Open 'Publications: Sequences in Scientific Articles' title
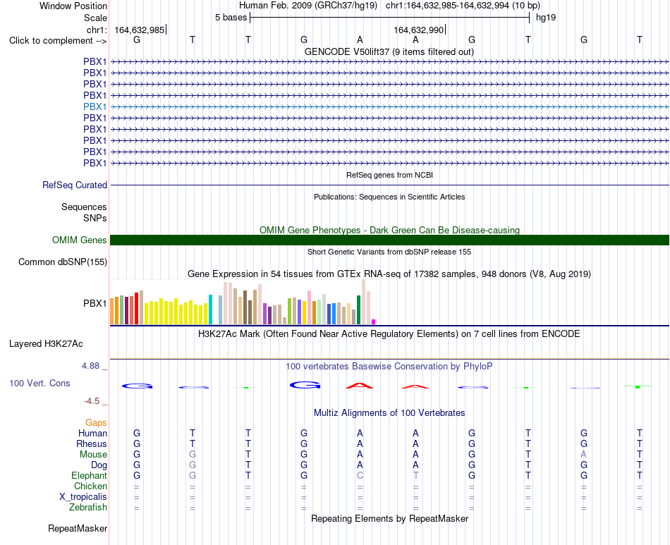The width and height of the screenshot is (670, 545). point(389,197)
